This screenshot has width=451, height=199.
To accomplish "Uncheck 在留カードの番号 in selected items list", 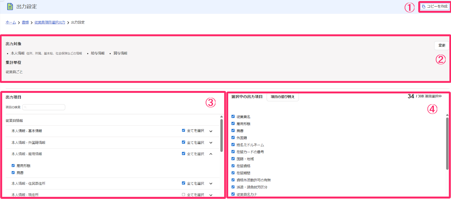I will pyautogui.click(x=233, y=152).
